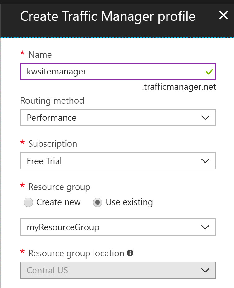Expand the Subscription chevron arrow
Image resolution: width=234 pixels, height=288 pixels.
click(205, 161)
